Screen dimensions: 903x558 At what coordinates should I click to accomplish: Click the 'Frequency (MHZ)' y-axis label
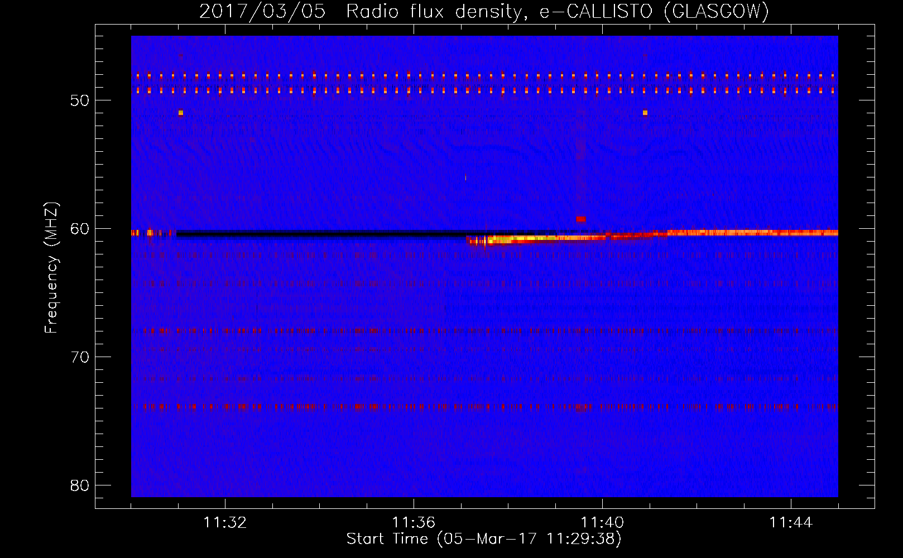tap(51, 268)
